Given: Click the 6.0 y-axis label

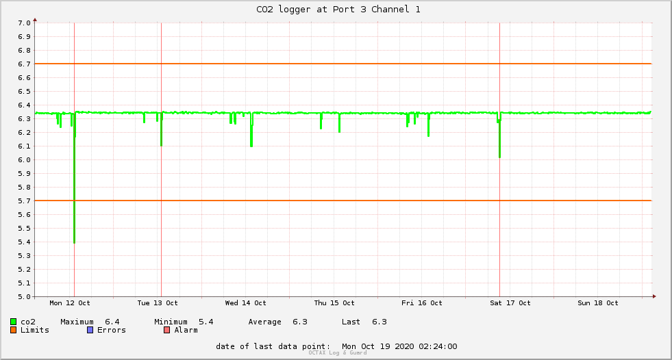Looking at the screenshot, I should click(25, 159).
